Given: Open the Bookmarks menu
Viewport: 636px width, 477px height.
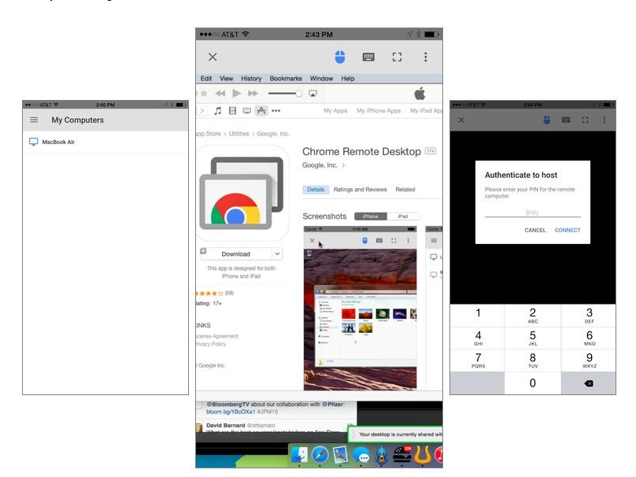Looking at the screenshot, I should (x=286, y=78).
